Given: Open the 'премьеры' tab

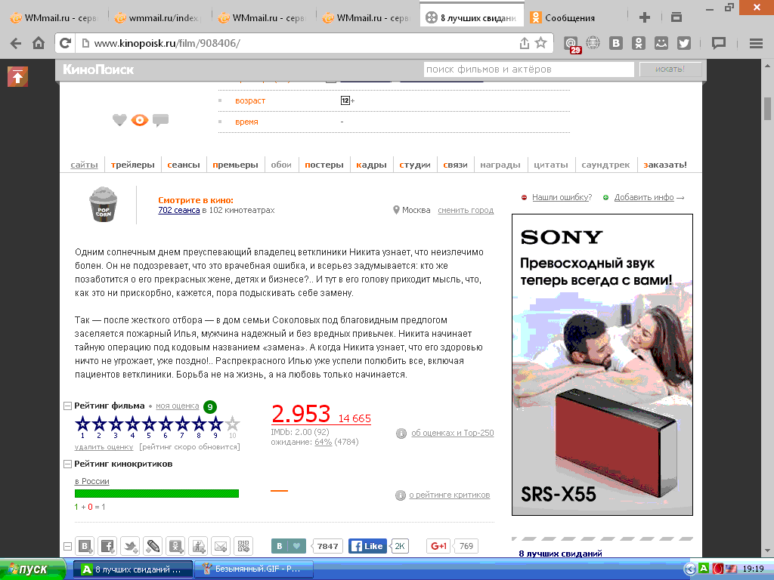Looking at the screenshot, I should click(x=236, y=165).
